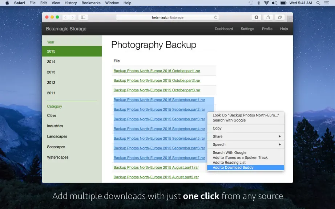Click the Share toolbar icon
The height and width of the screenshot is (209, 335).
click(x=268, y=17)
